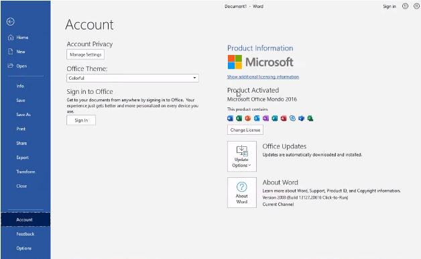Click the Project app icon under product contains
The height and width of the screenshot is (259, 421).
tap(310, 118)
